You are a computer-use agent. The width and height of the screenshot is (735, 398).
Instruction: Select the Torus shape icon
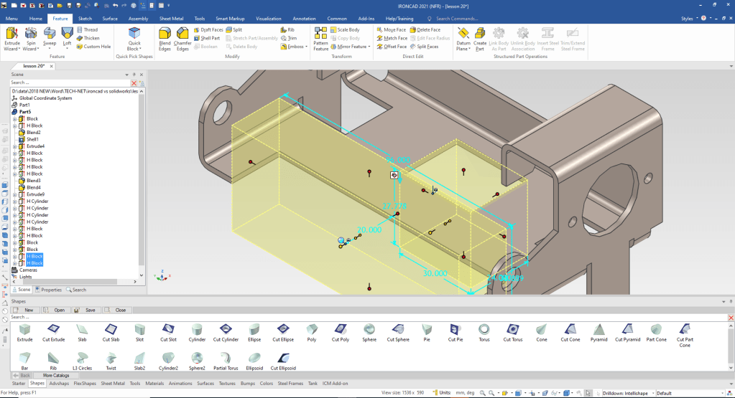pos(484,332)
